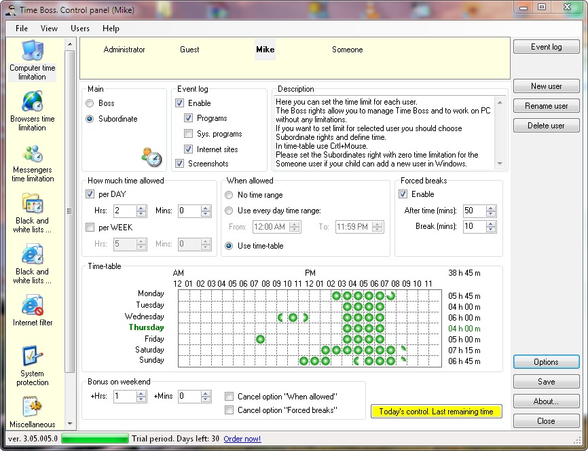Disable the Screenshots logging checkbox

(180, 163)
